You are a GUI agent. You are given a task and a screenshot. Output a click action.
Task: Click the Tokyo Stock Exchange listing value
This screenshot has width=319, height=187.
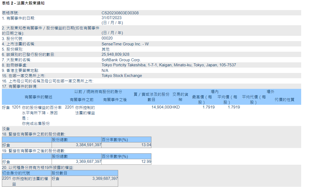(x=122, y=76)
